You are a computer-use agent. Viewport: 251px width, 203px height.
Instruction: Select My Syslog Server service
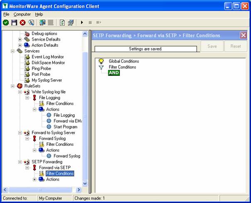(x=47, y=80)
